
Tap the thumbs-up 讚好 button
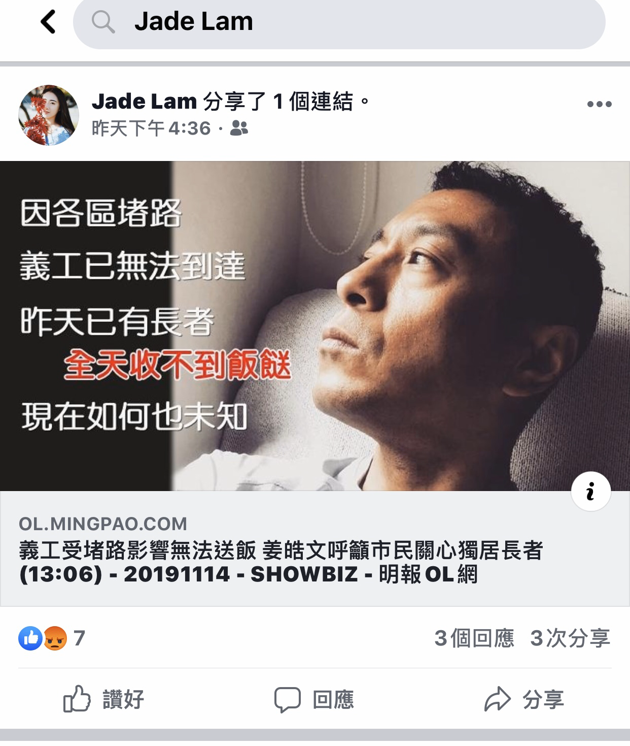tap(103, 699)
